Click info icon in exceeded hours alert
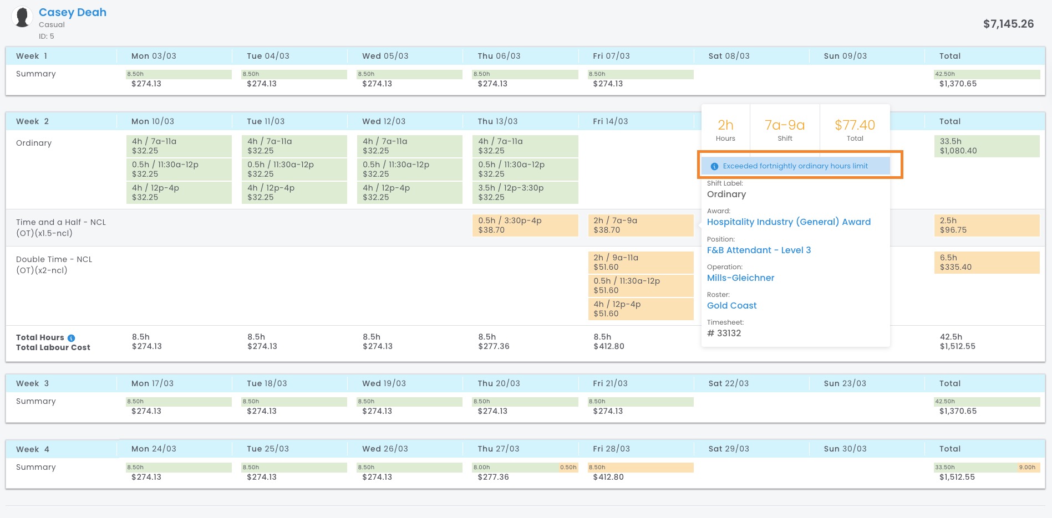 pos(714,166)
